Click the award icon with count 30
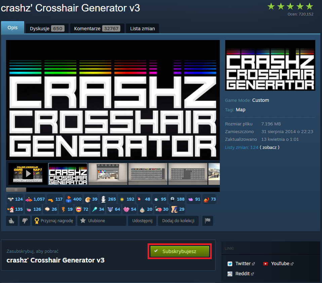Image resolution: width=322 pixels, height=283 pixels. click(162, 209)
